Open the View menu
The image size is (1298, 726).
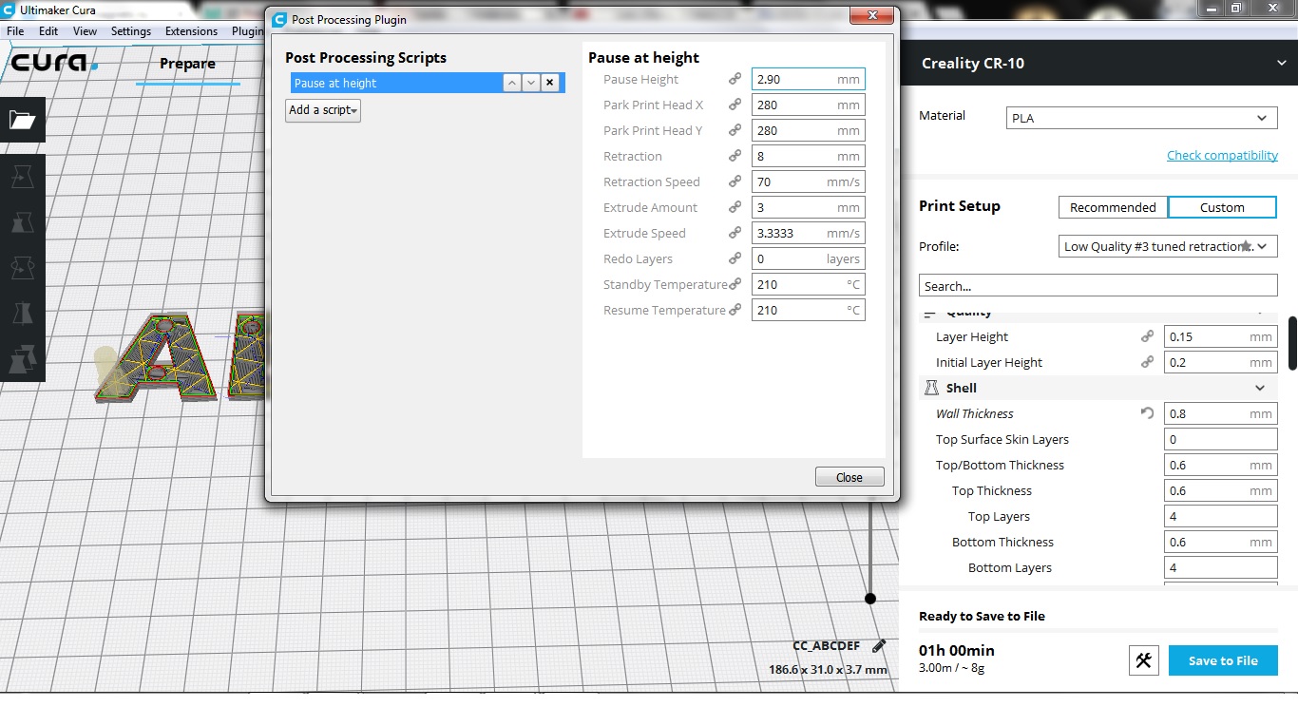pos(86,31)
